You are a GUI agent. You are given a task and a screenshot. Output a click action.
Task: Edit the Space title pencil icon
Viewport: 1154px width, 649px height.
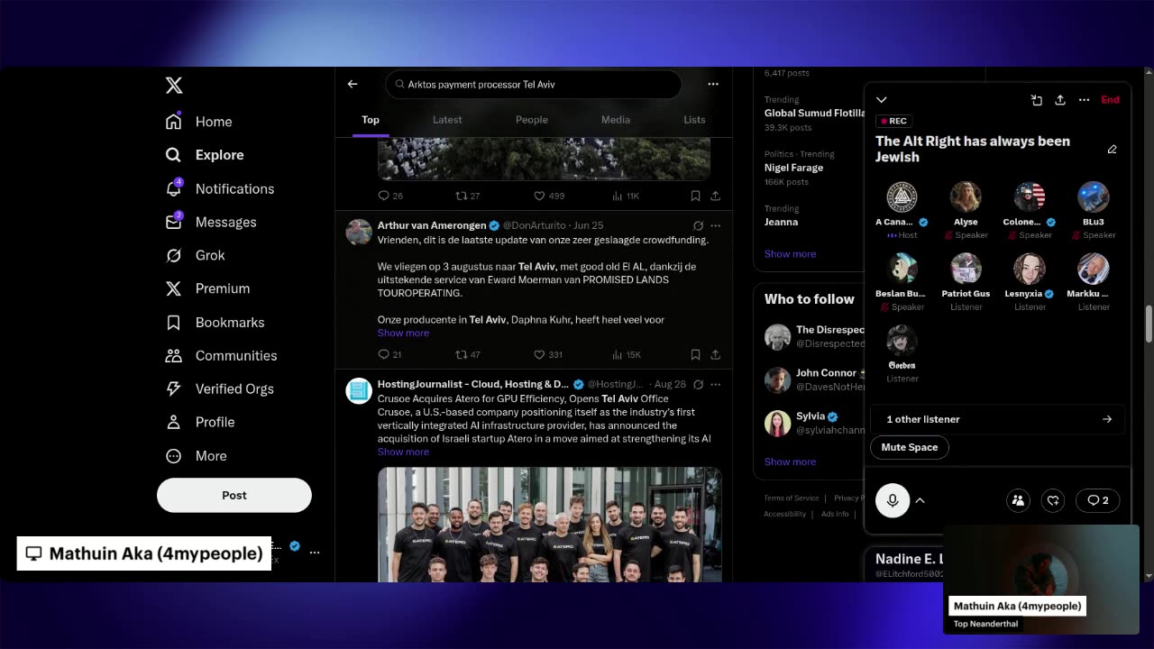[x=1112, y=150]
